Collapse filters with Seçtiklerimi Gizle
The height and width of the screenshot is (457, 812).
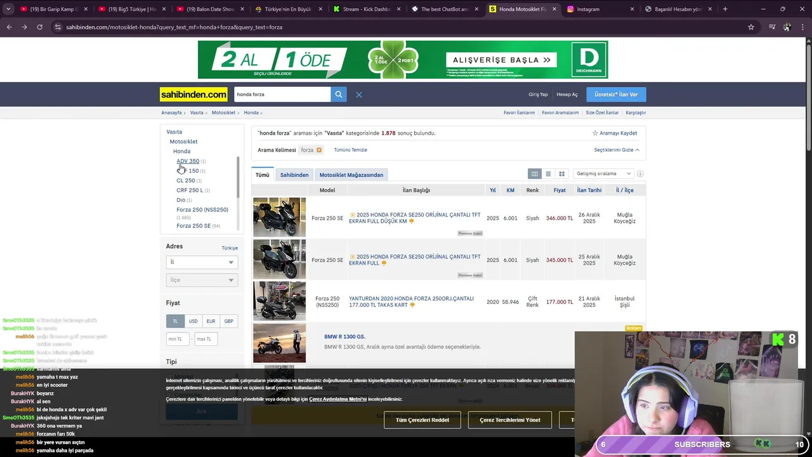coord(617,150)
